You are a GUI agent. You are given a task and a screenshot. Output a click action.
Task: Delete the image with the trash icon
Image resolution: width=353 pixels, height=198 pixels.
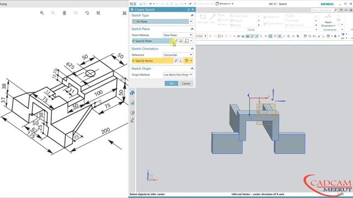pyautogui.click(x=65, y=13)
